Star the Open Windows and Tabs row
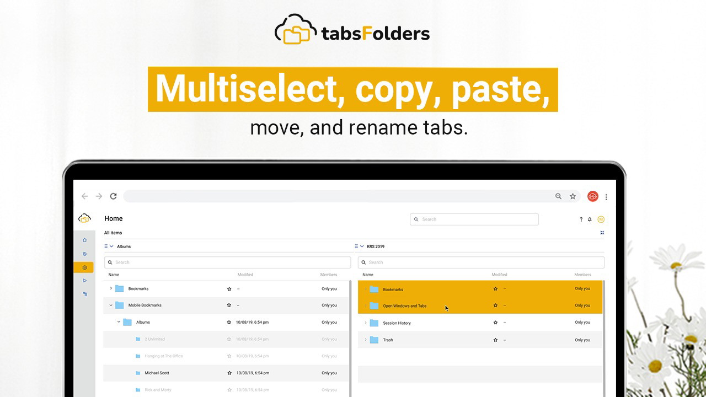The width and height of the screenshot is (706, 397). tap(495, 305)
